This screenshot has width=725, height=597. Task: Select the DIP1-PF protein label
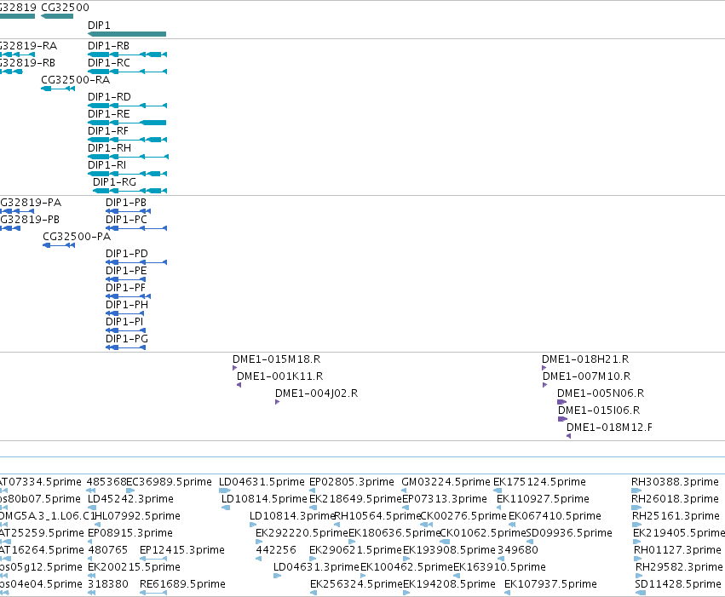(125, 289)
